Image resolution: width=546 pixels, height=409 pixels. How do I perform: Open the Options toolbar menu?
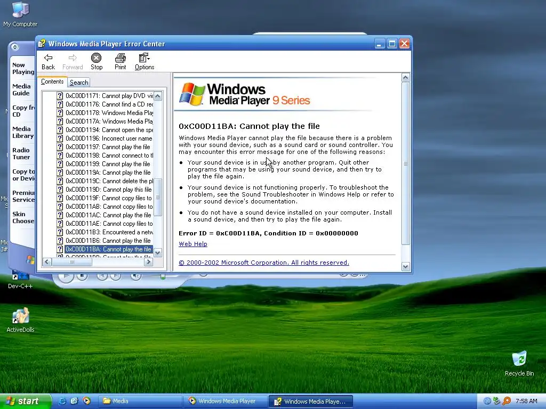pyautogui.click(x=144, y=62)
